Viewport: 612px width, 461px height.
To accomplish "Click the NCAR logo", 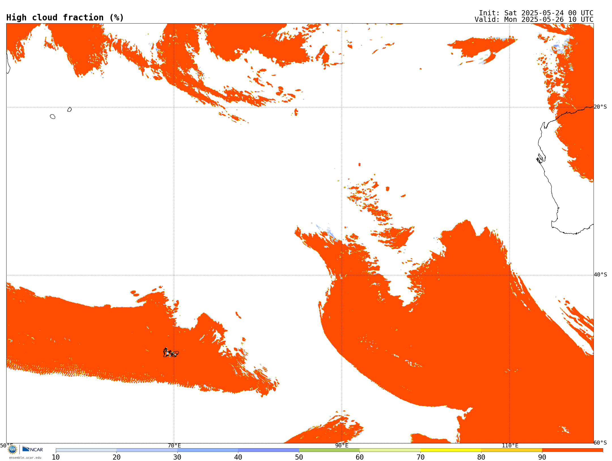I will coord(33,449).
